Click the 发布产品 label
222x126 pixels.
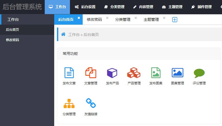tap(112, 83)
